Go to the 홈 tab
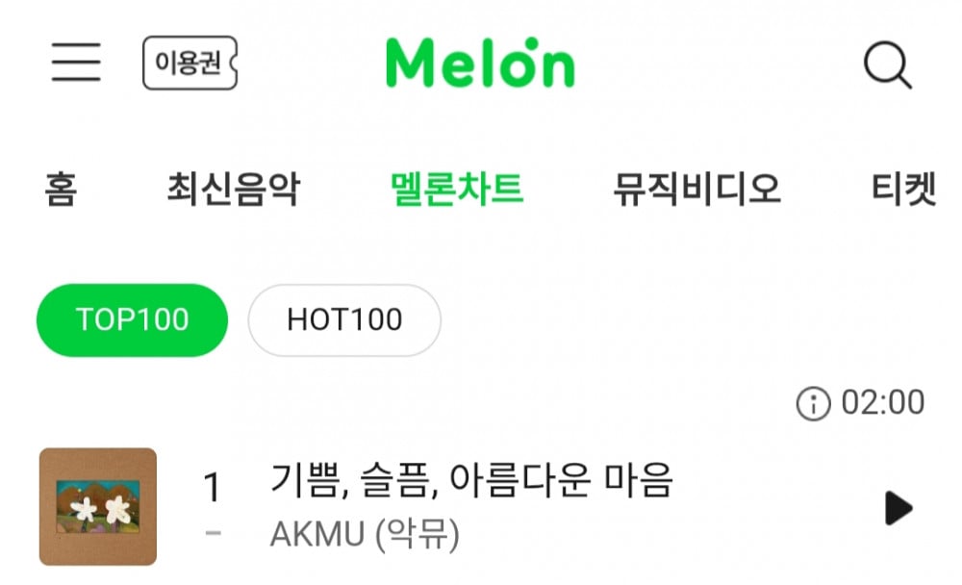Screen dimensions: 962x585 click(x=60, y=190)
